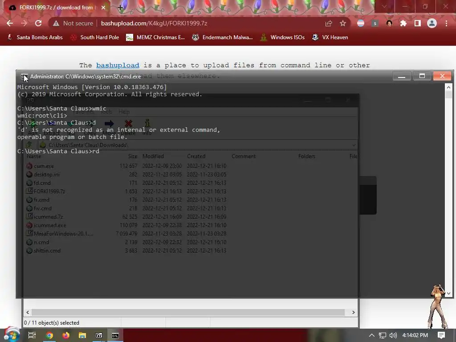Sort 7-Zip list by Size column
This screenshot has width=456, height=342.
(133, 156)
